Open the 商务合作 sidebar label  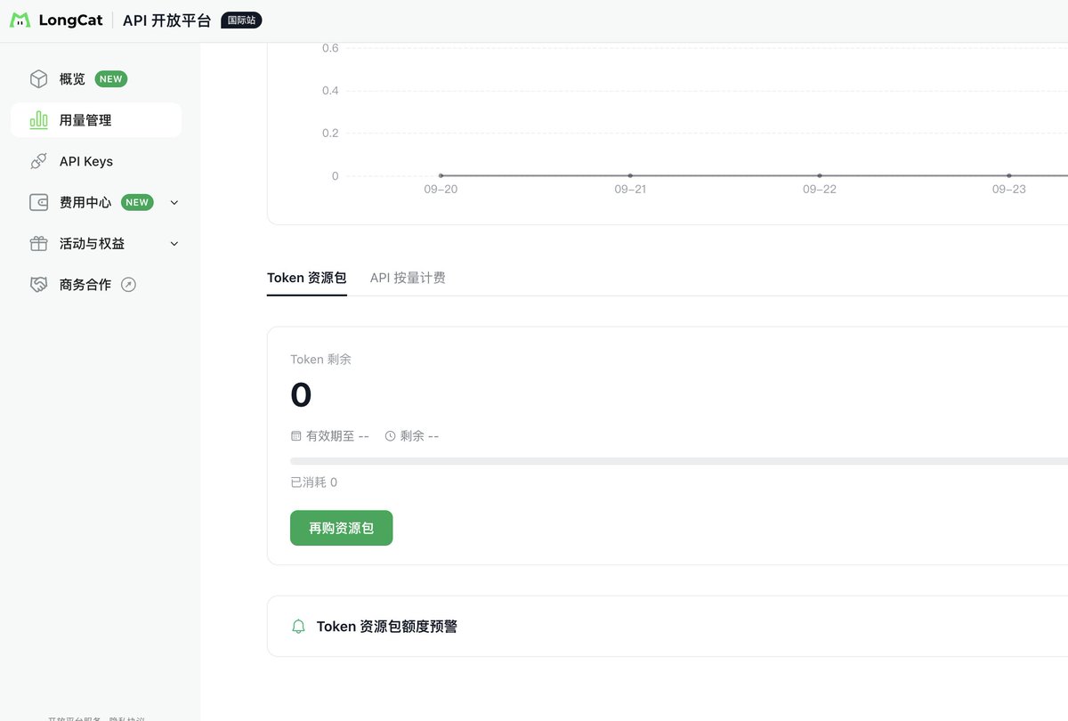(85, 285)
